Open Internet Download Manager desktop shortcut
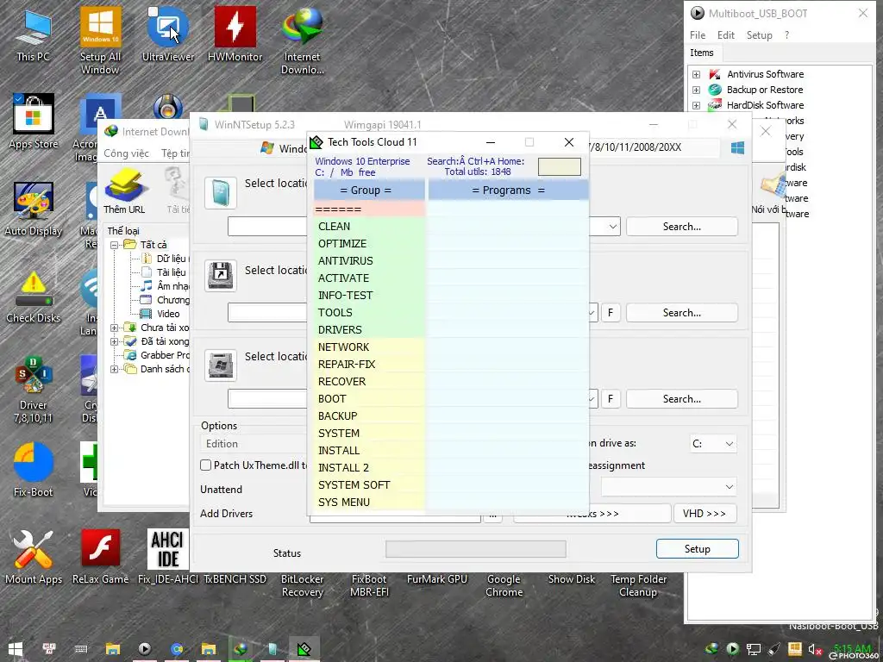Screen dimensions: 883x662 (x=303, y=41)
